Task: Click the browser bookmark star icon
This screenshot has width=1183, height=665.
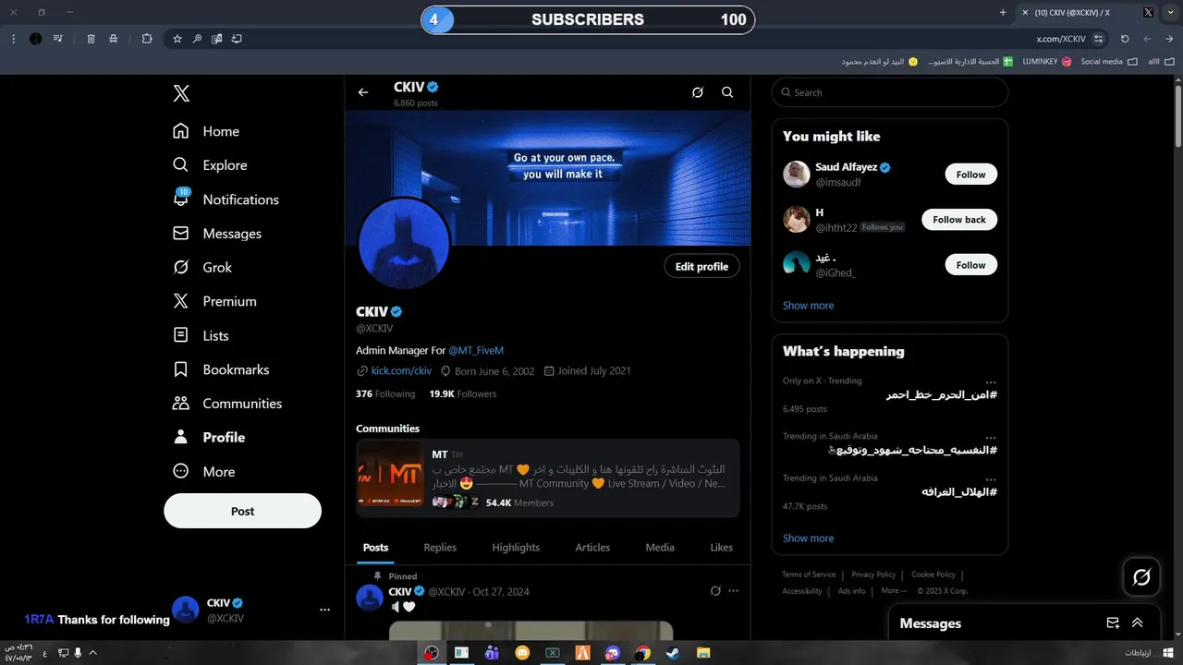Action: (x=177, y=39)
